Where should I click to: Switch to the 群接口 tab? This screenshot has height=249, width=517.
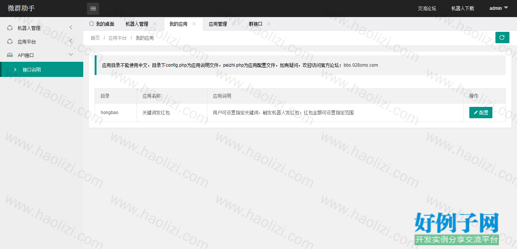click(260, 24)
